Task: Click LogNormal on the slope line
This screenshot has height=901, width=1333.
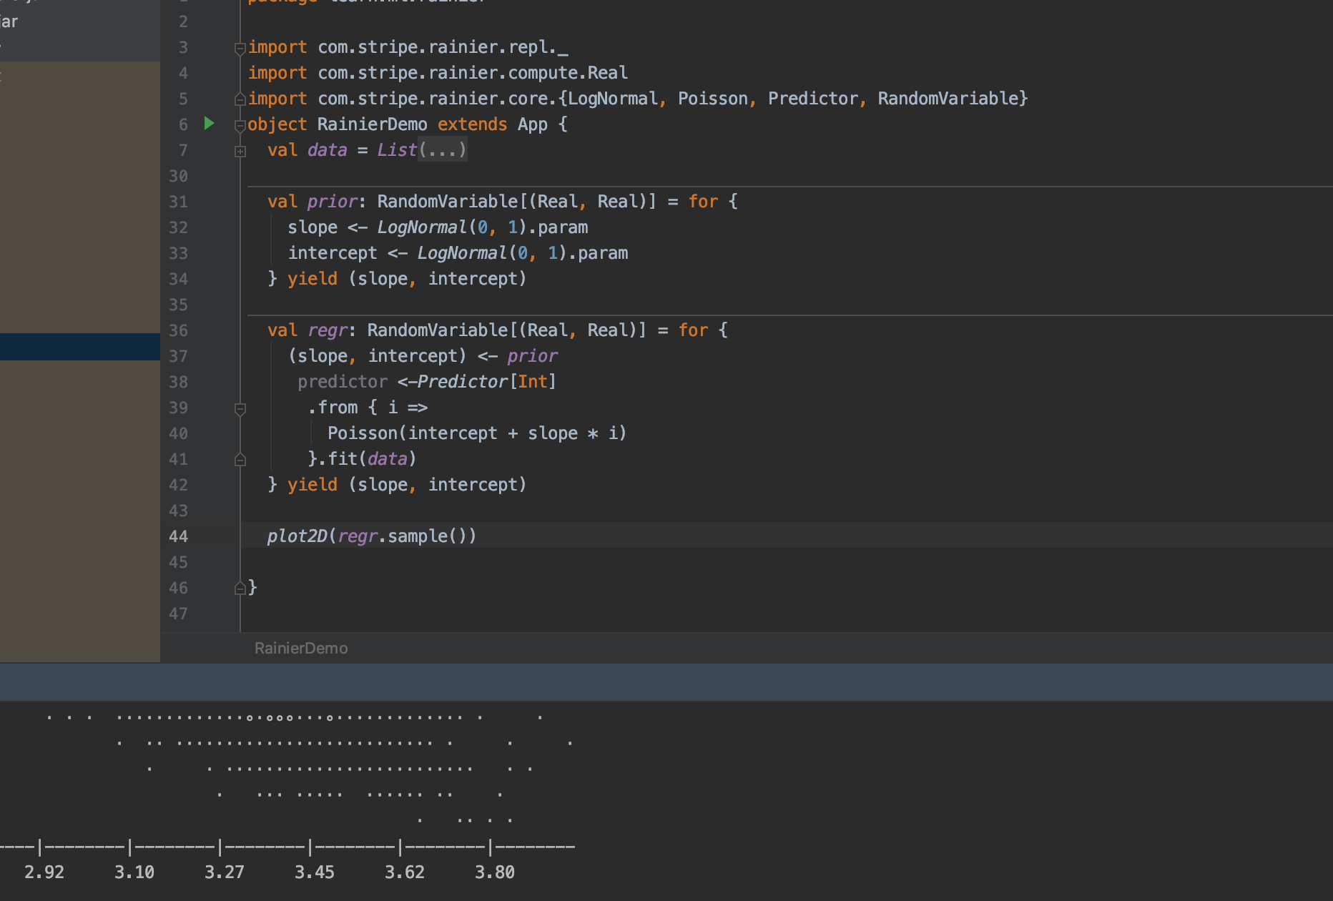Action: (422, 227)
